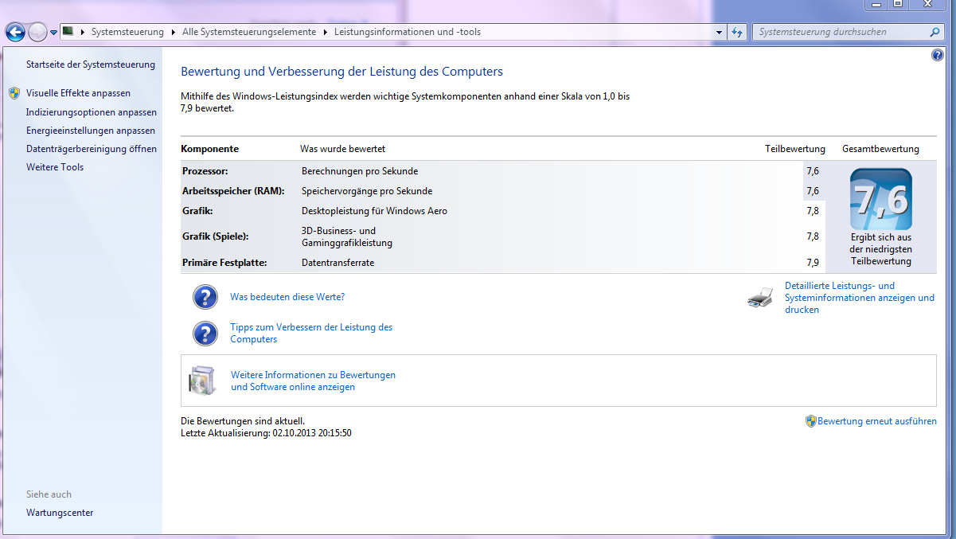This screenshot has width=956, height=539.
Task: Click the 7,6 Gesamtbewertung badge
Action: pyautogui.click(x=881, y=199)
